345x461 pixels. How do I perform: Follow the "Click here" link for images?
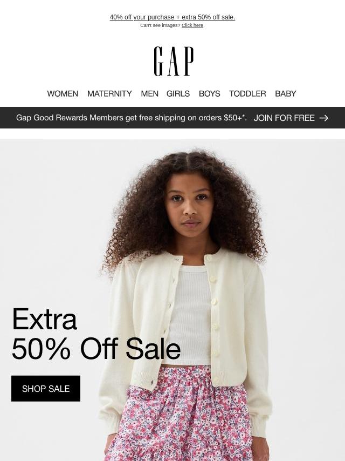tap(192, 25)
